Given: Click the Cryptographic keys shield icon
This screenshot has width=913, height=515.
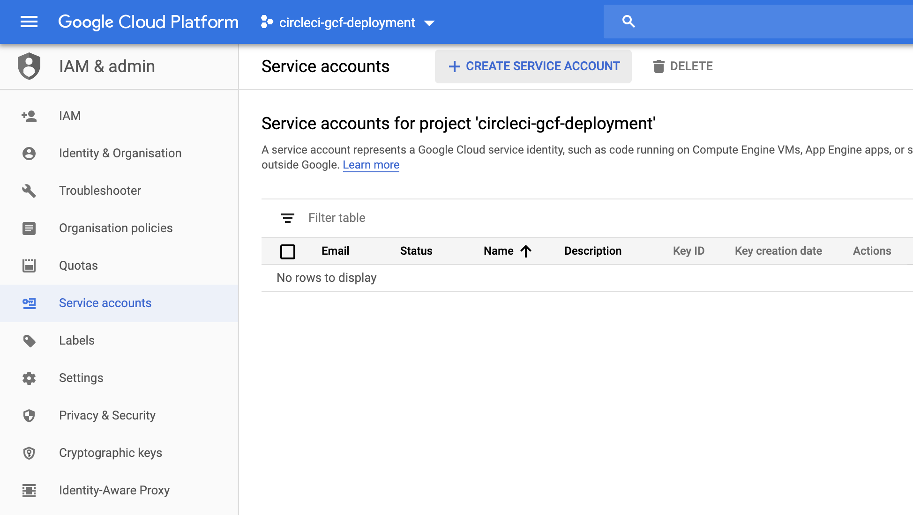Looking at the screenshot, I should click(x=29, y=453).
